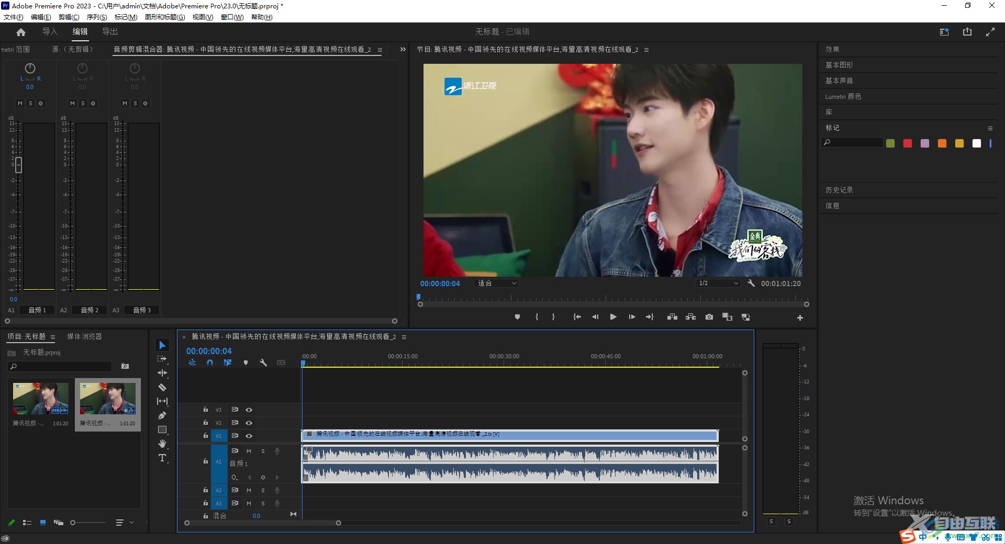Screen dimensions: 1005x544
Task: Toggle V3 track output eye
Action: [x=249, y=410]
